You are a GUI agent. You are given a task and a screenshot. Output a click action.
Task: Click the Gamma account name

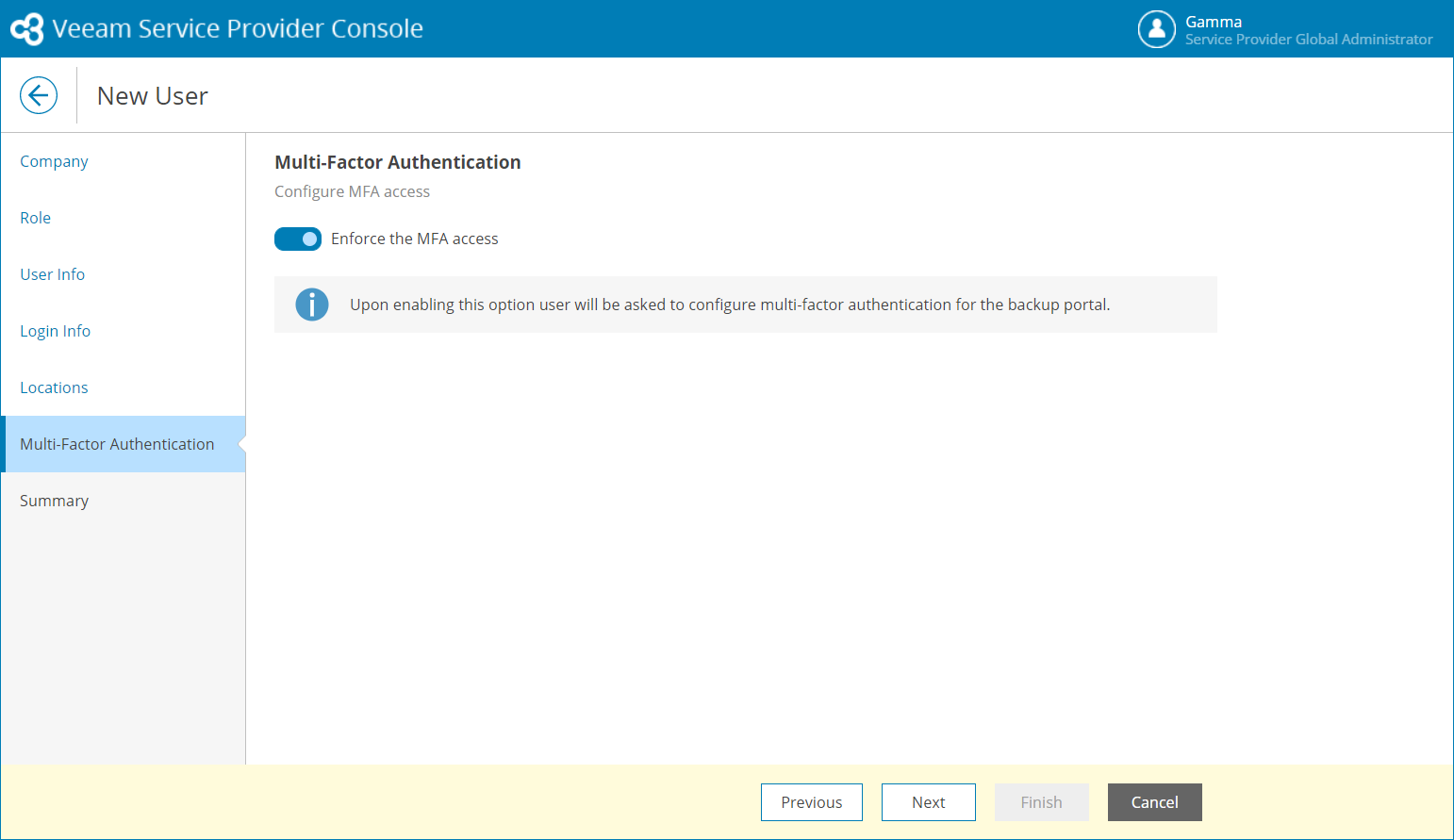(x=1214, y=22)
